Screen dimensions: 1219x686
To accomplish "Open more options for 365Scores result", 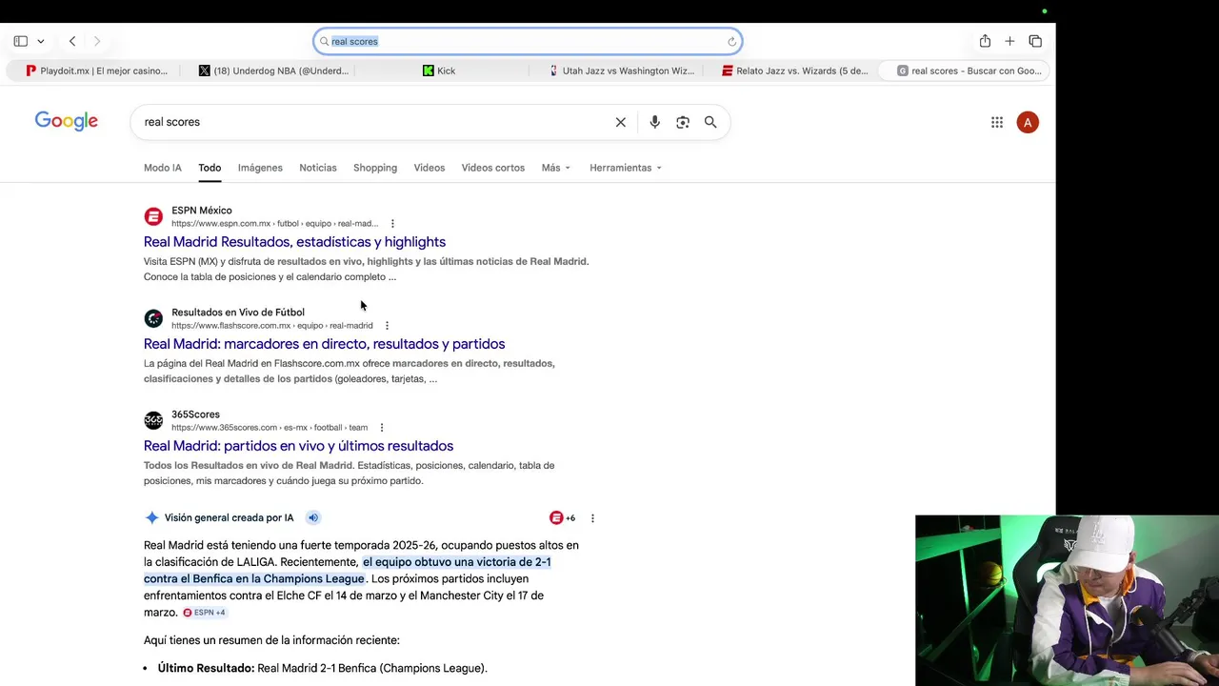I will [382, 428].
